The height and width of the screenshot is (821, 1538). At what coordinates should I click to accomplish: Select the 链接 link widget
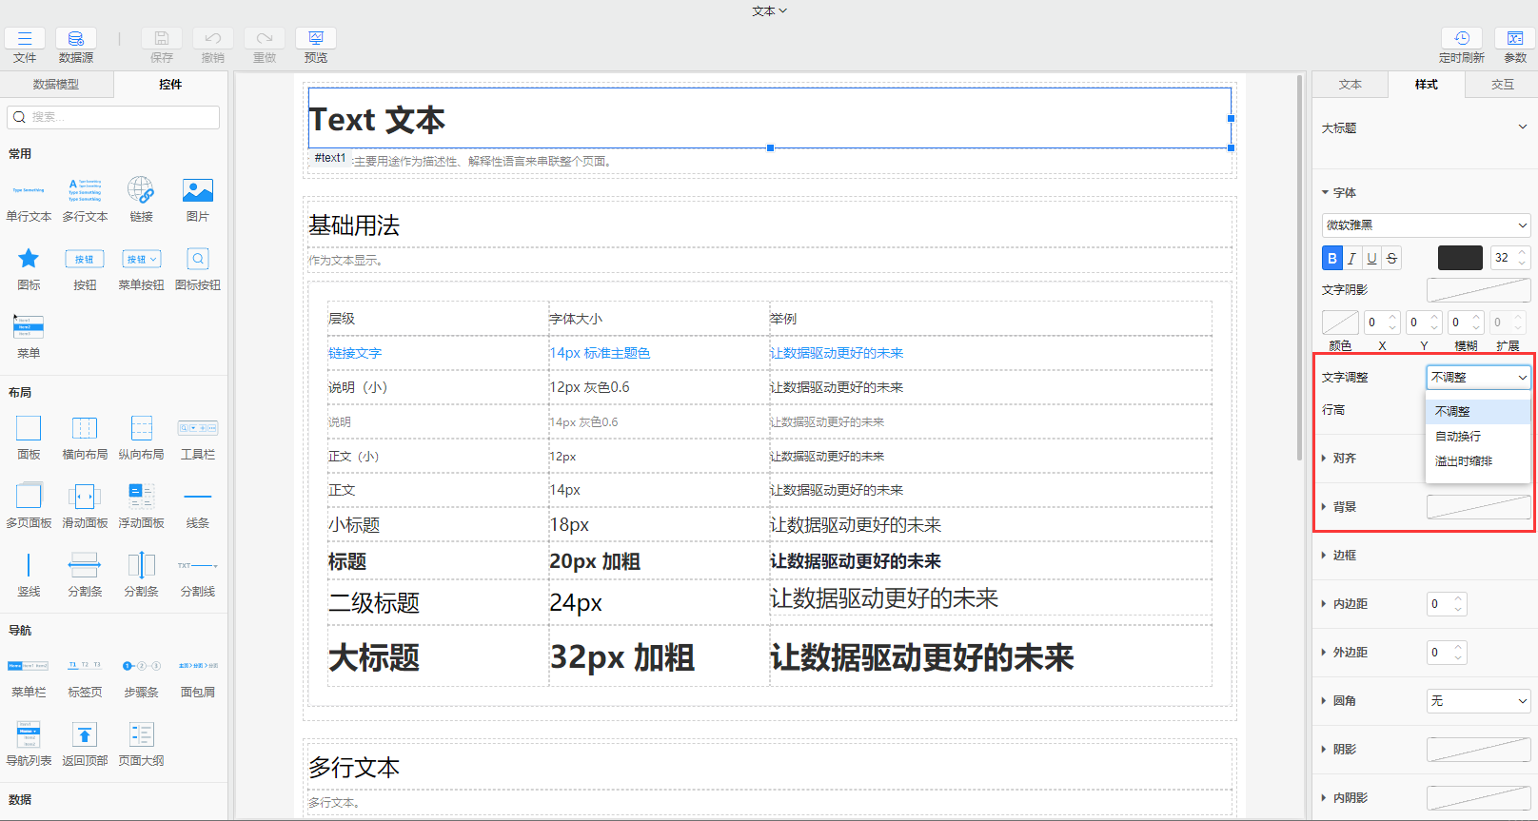pyautogui.click(x=141, y=191)
